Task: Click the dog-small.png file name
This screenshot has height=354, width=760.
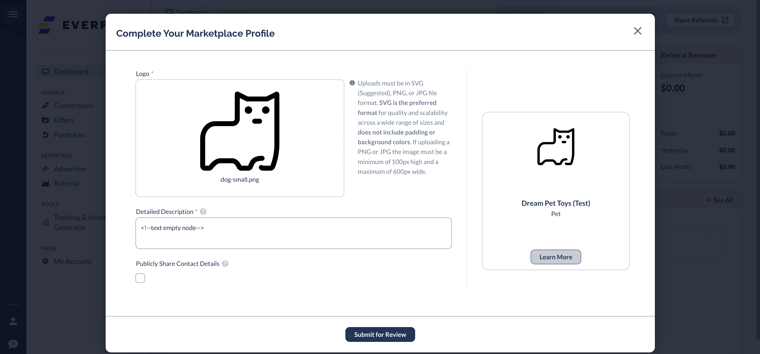Action: [240, 179]
